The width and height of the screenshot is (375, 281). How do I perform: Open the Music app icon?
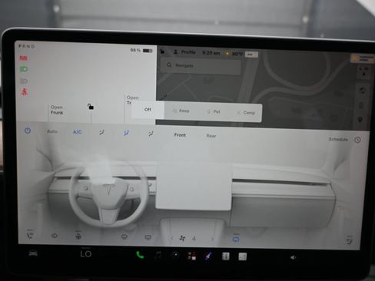click(158, 255)
